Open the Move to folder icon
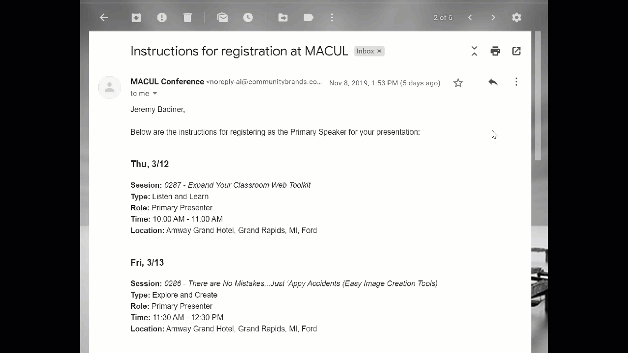The height and width of the screenshot is (353, 628). [x=283, y=18]
